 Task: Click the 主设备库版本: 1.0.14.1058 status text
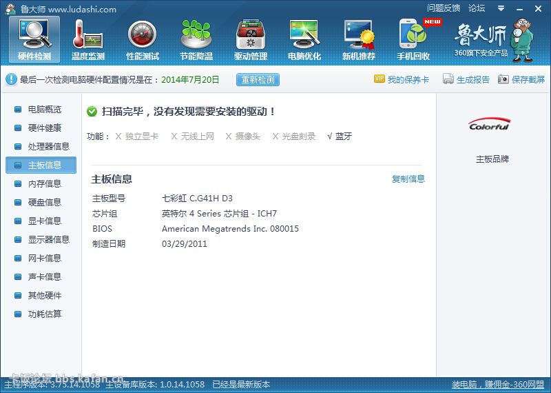click(155, 385)
